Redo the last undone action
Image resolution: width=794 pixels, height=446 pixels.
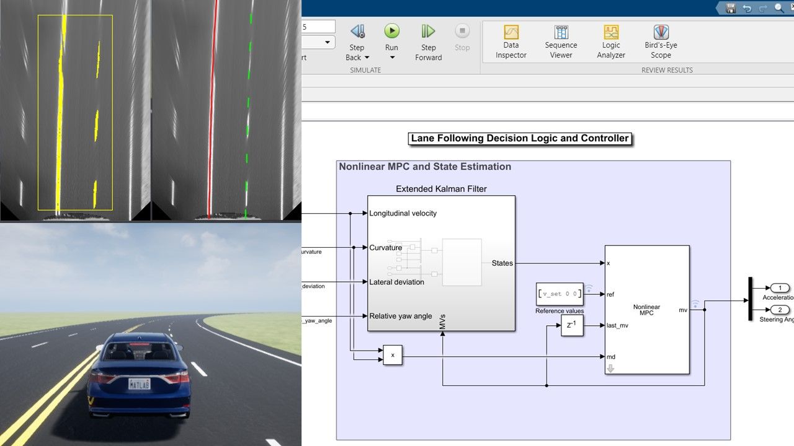762,8
